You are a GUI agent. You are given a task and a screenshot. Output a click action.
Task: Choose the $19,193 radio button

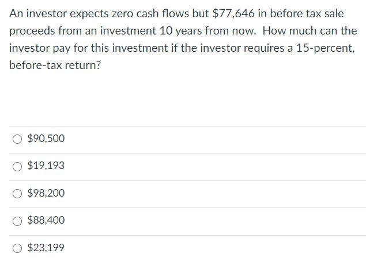17,167
